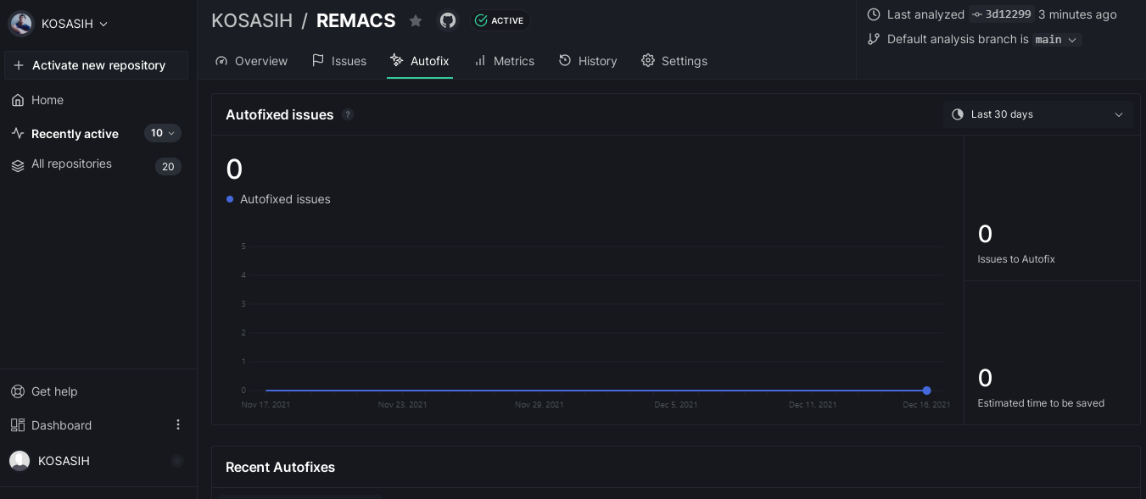Click the Last analyzed clock icon

[874, 14]
